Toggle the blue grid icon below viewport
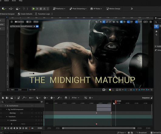 pos(134,90)
